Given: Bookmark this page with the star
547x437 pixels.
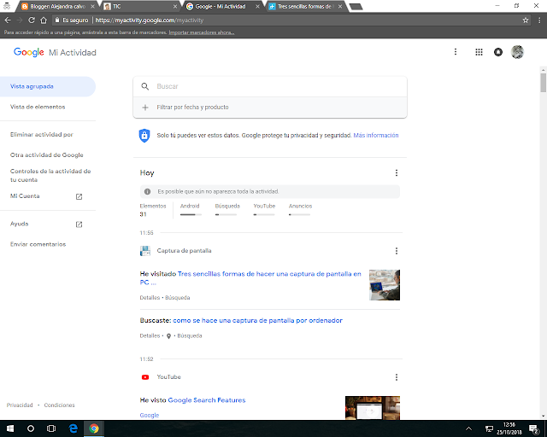Looking at the screenshot, I should [526, 20].
